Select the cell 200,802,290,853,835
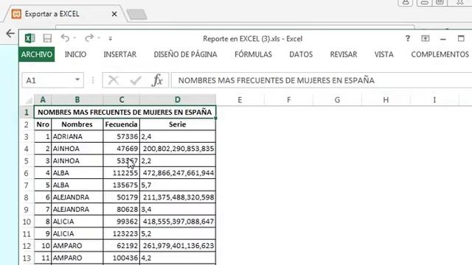Viewport: 472px width, 265px height. (x=178, y=149)
